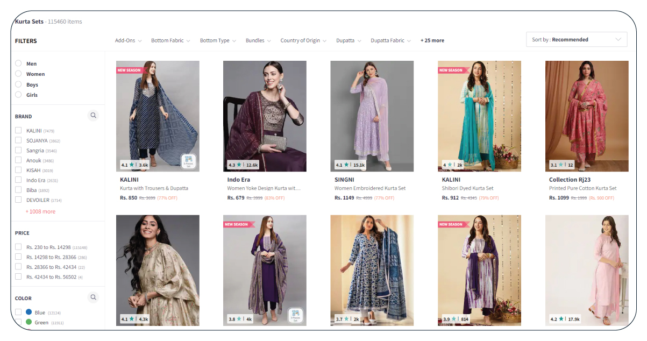The width and height of the screenshot is (647, 341).
Task: Open Shibori Dyed Kurta Set listing
Action: pyautogui.click(x=467, y=188)
